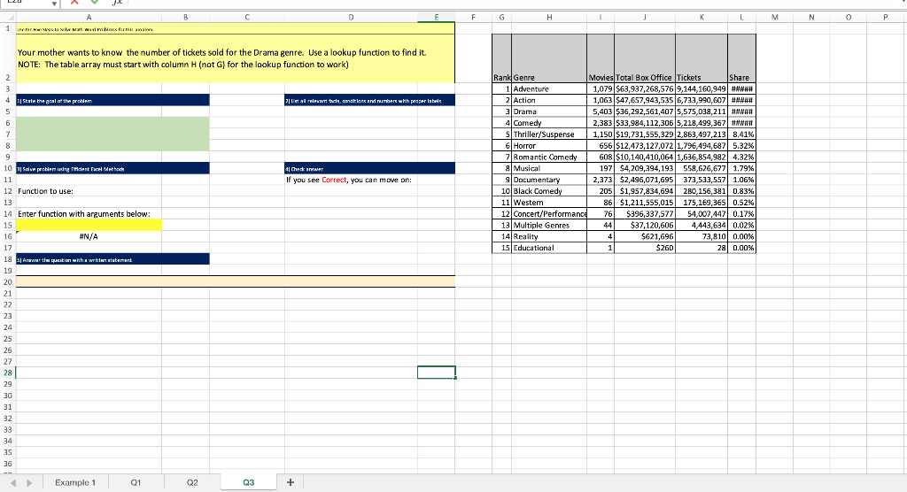This screenshot has height=492, width=907.
Task: Select column H header
Action: pyautogui.click(x=549, y=18)
